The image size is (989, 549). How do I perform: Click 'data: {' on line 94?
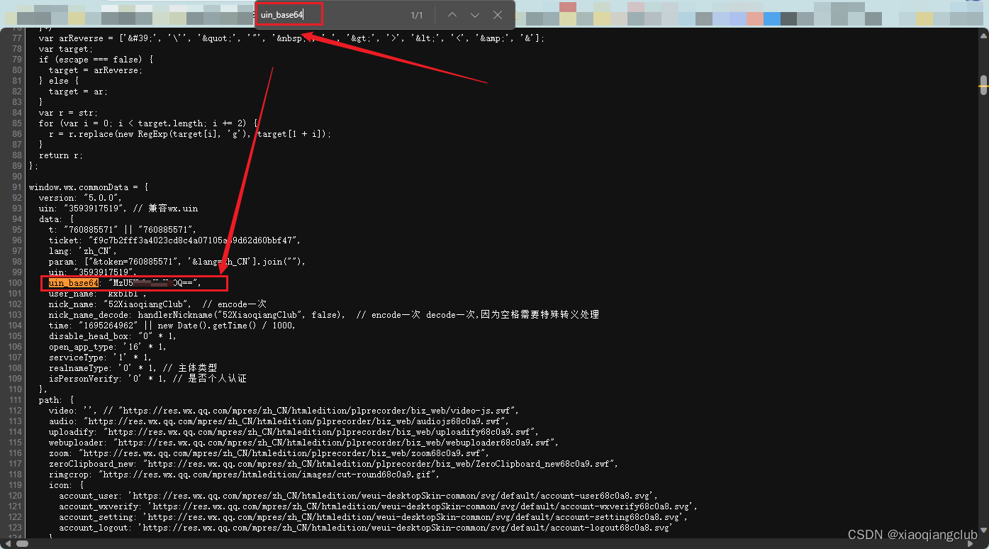coord(56,219)
